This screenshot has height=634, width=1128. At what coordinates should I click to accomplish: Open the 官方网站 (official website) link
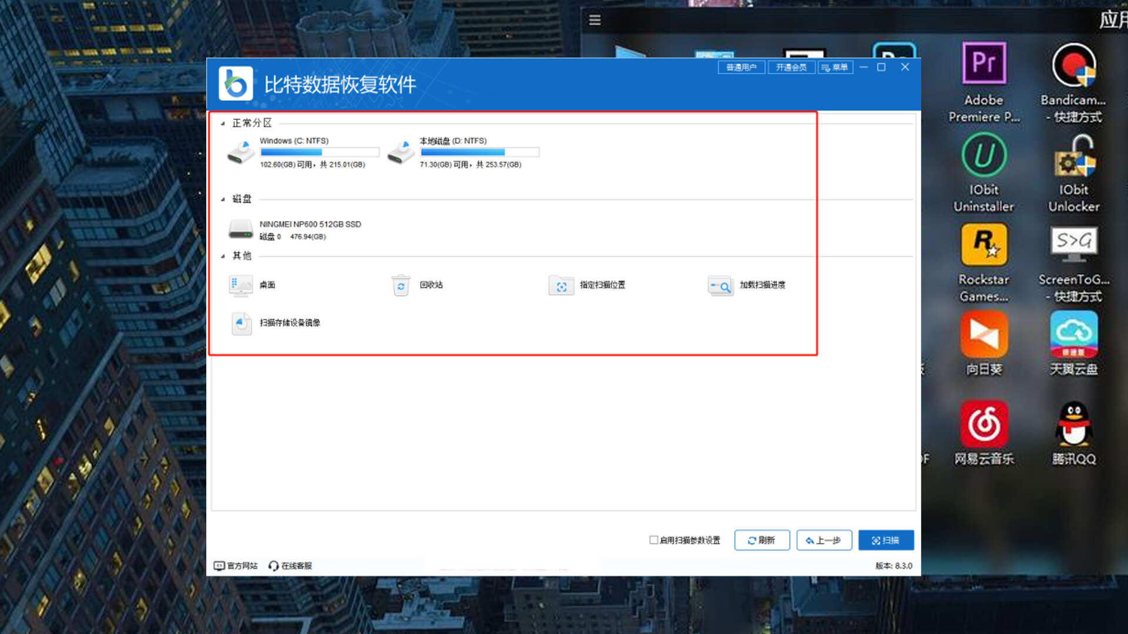242,566
